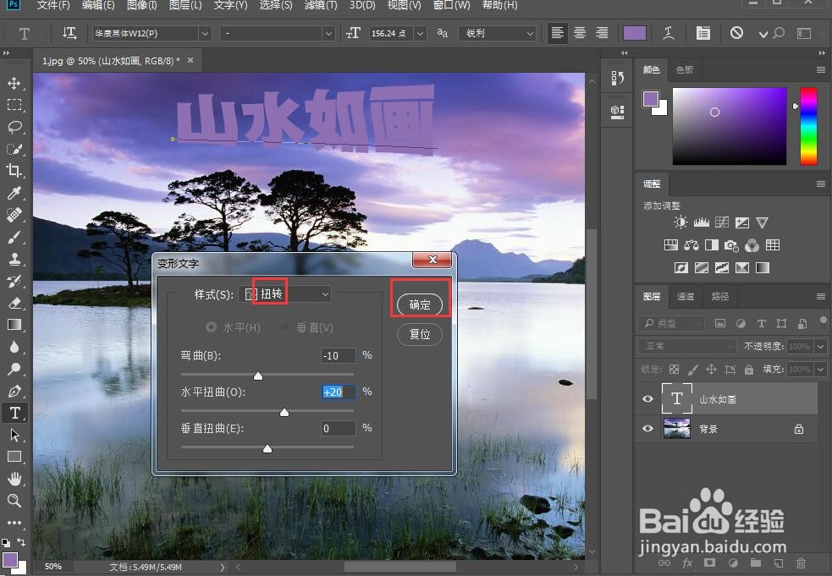Close the 变形文字 dialog
832x576 pixels.
pyautogui.click(x=432, y=260)
